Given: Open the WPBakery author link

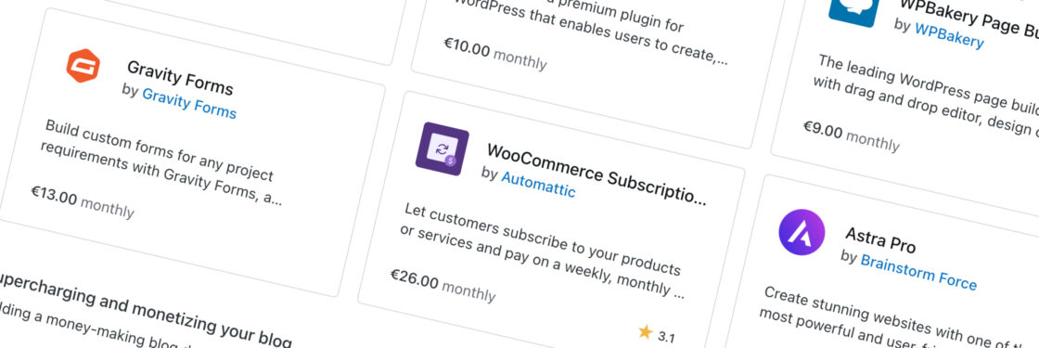Looking at the screenshot, I should click(949, 34).
